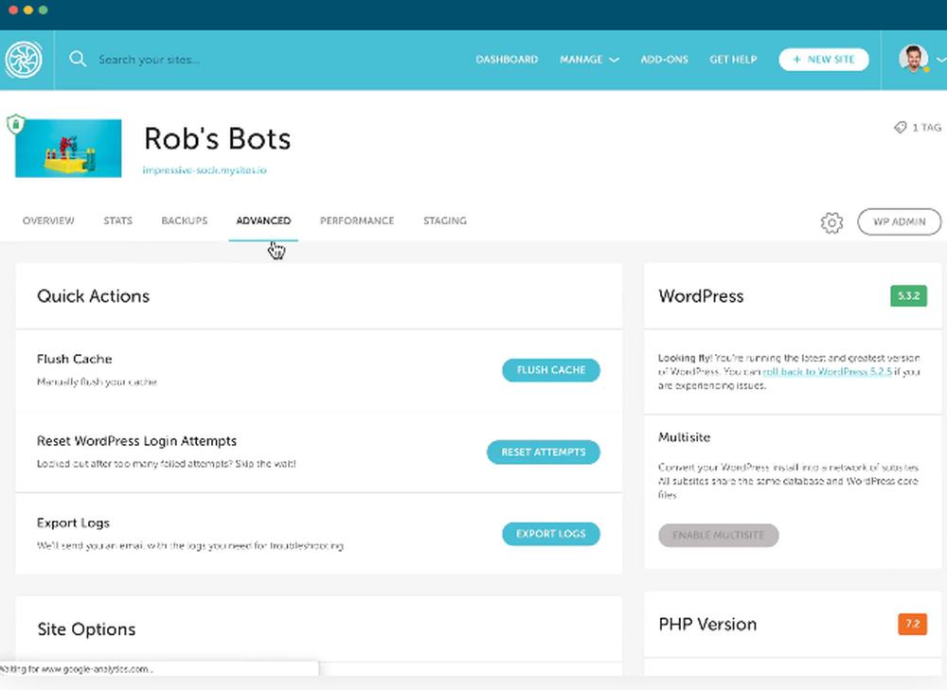Open the site settings gear icon
Image resolution: width=947 pixels, height=690 pixels.
point(831,222)
